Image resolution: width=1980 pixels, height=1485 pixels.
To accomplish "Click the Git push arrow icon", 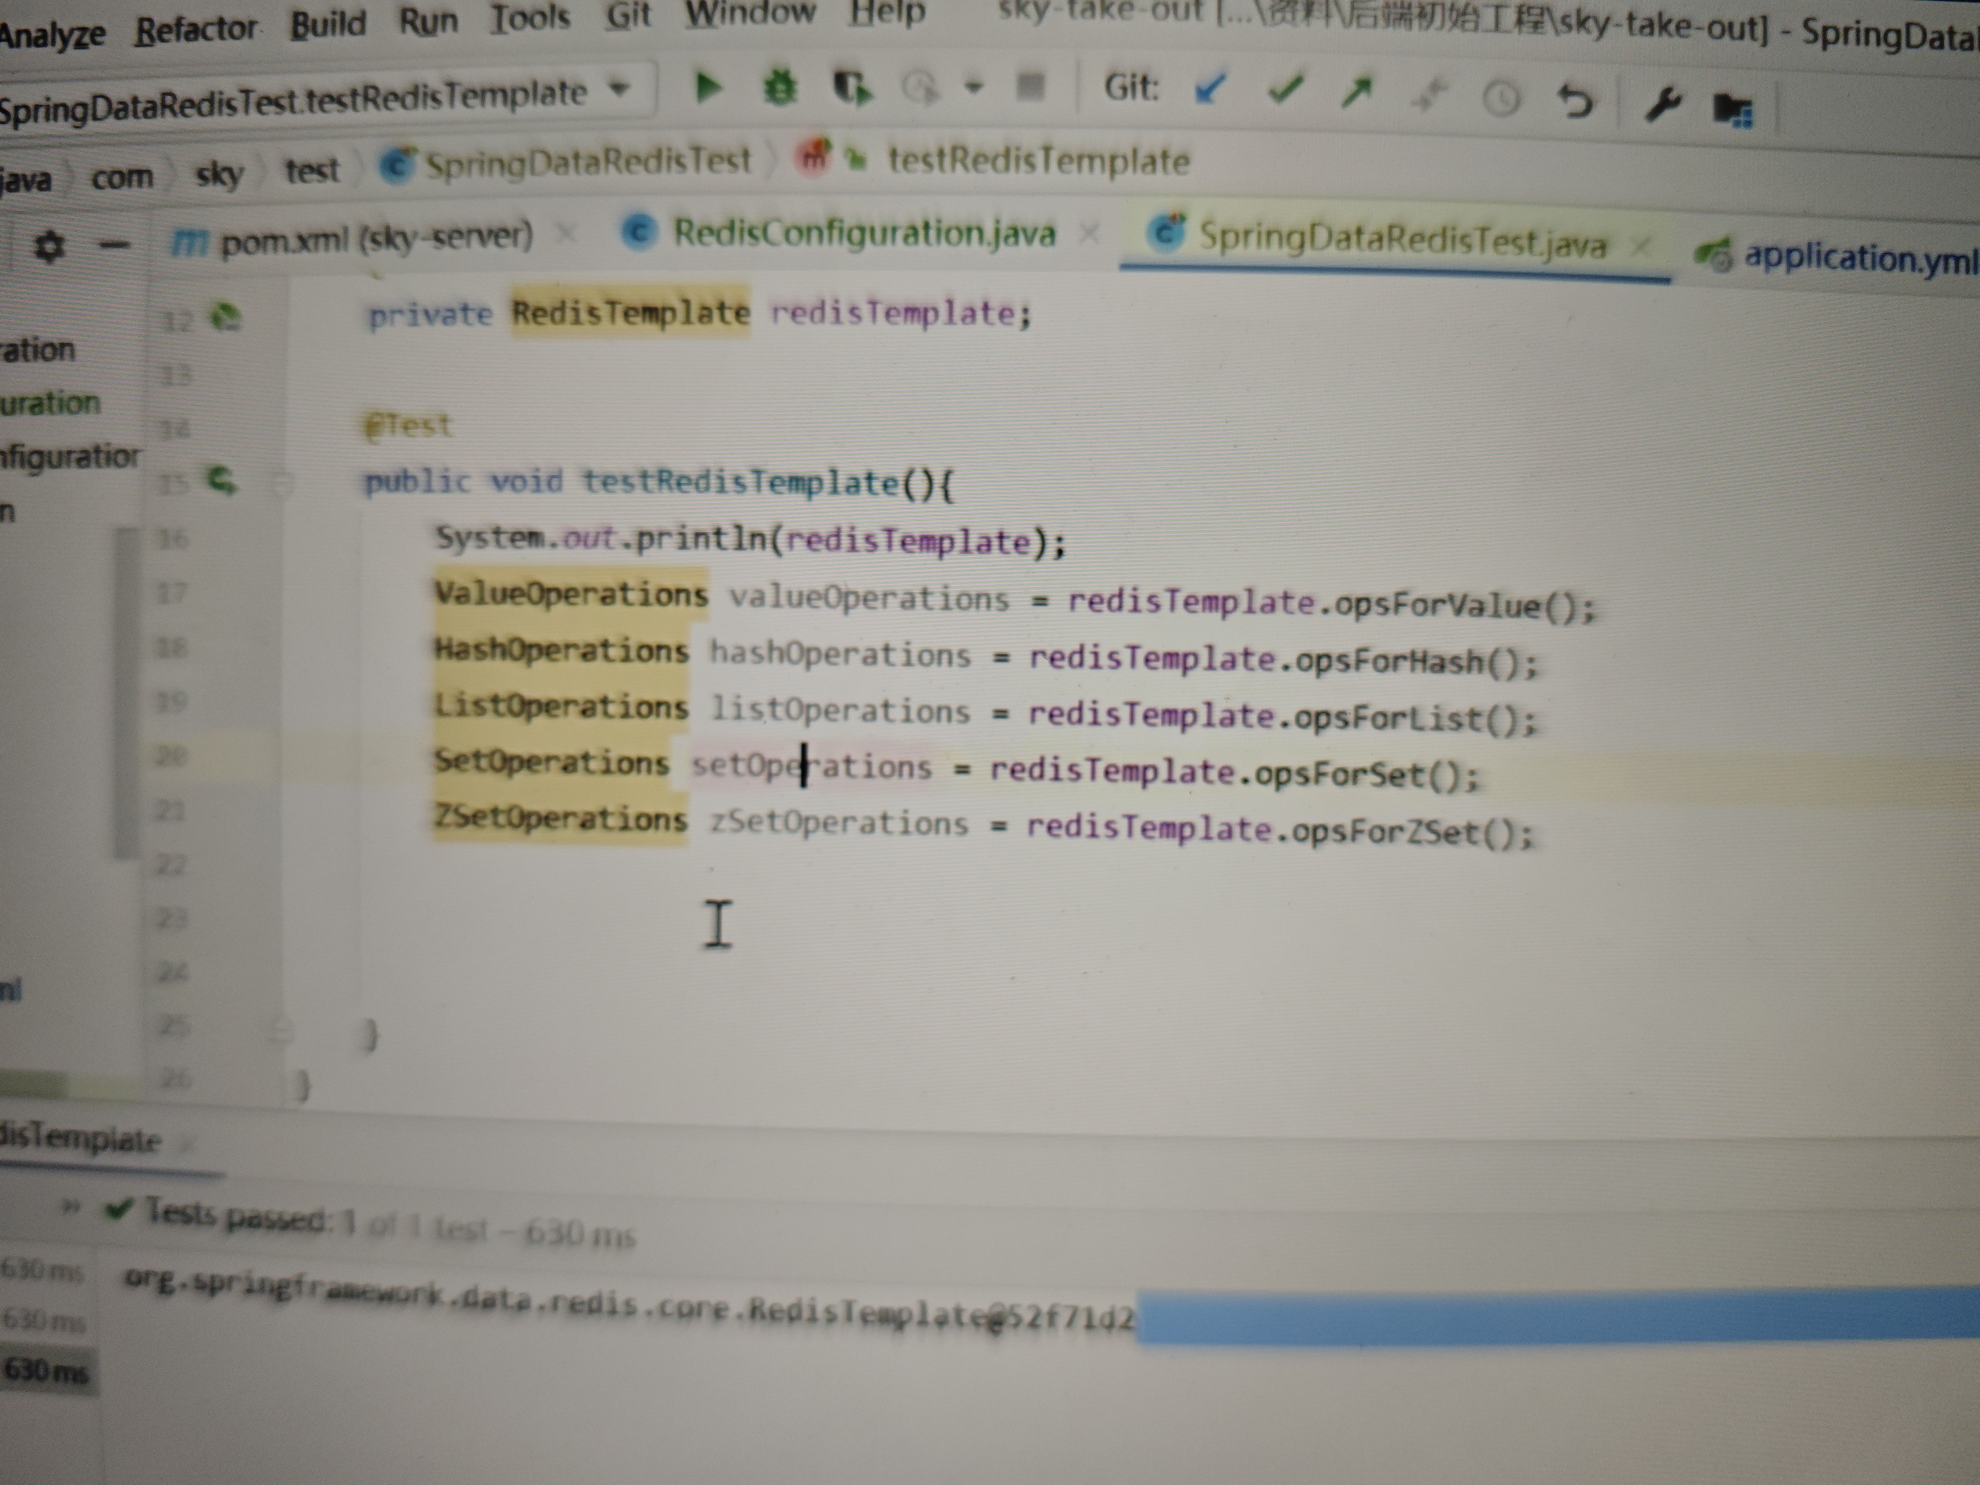I will (1358, 91).
